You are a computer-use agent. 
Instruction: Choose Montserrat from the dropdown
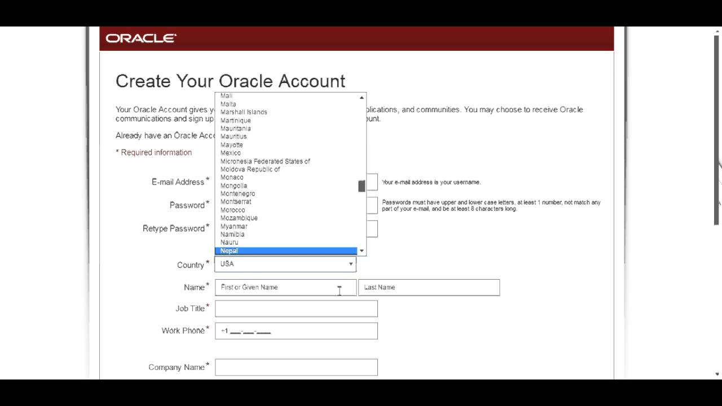coord(286,201)
